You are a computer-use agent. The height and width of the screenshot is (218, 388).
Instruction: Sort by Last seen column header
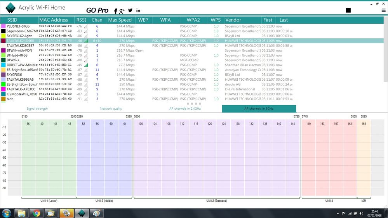tap(284, 20)
